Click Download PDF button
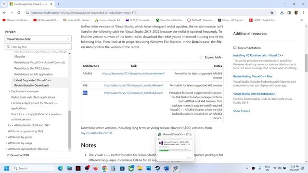Viewport: 308px width, 173px height. [18, 155]
